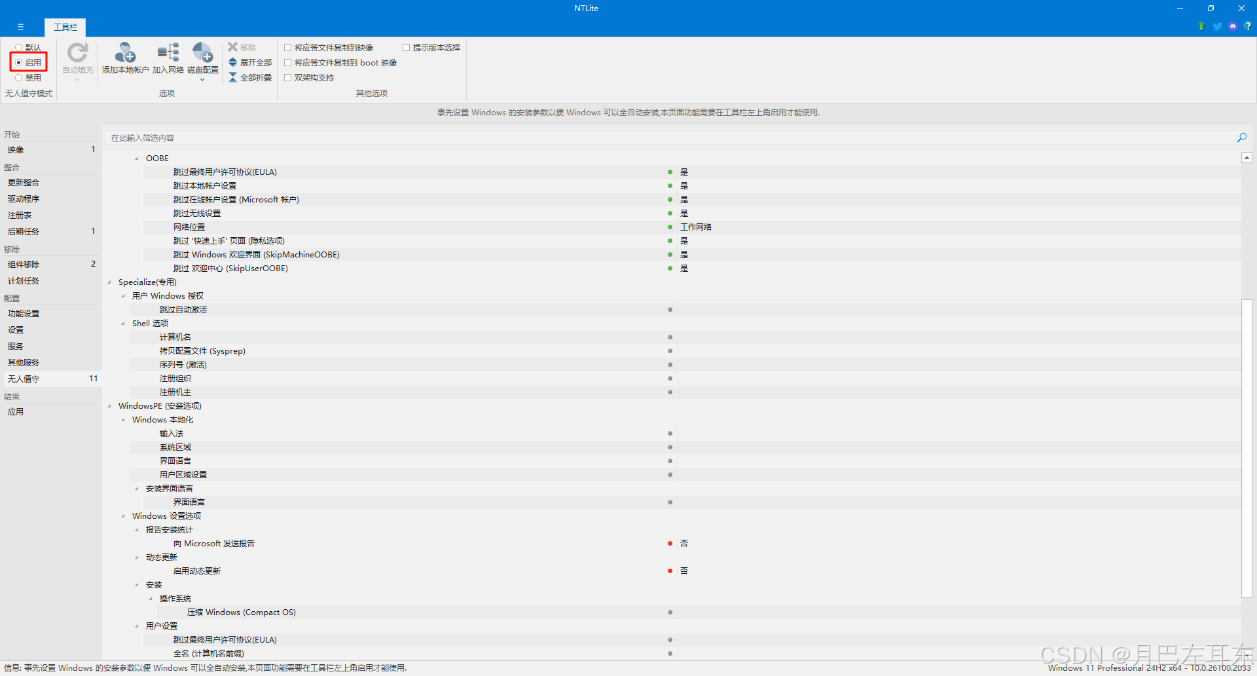Switch to the 工具栏 ribbon tab

tap(65, 27)
